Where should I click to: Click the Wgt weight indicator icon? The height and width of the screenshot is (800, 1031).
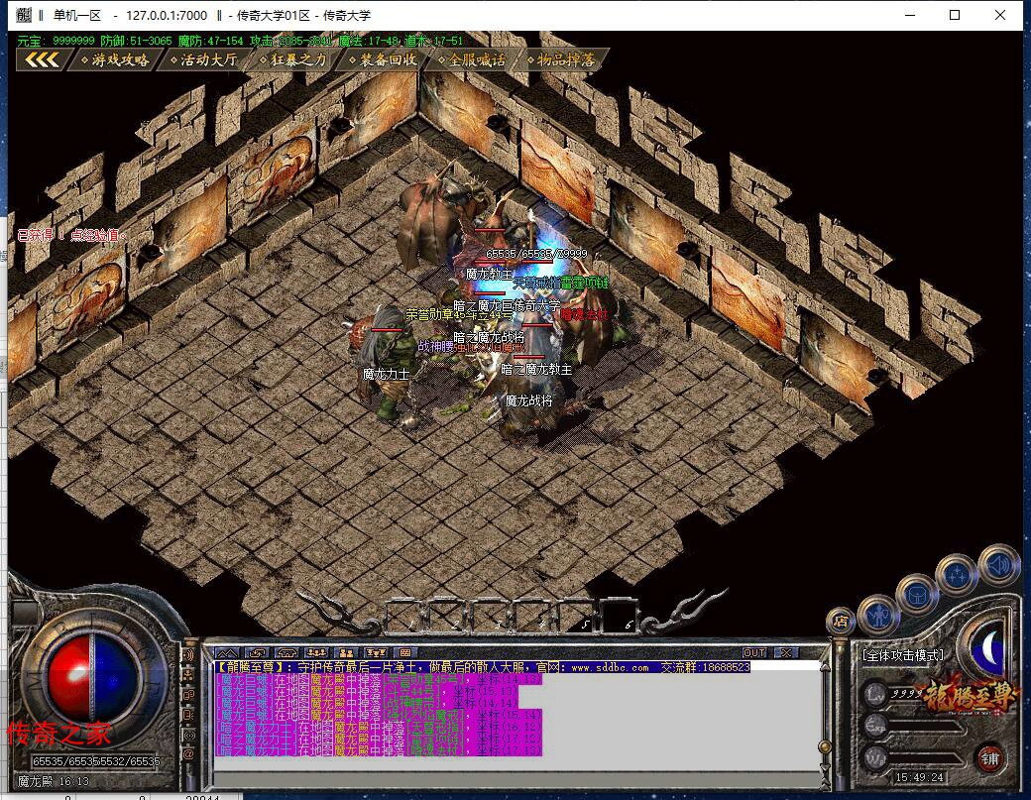[875, 757]
